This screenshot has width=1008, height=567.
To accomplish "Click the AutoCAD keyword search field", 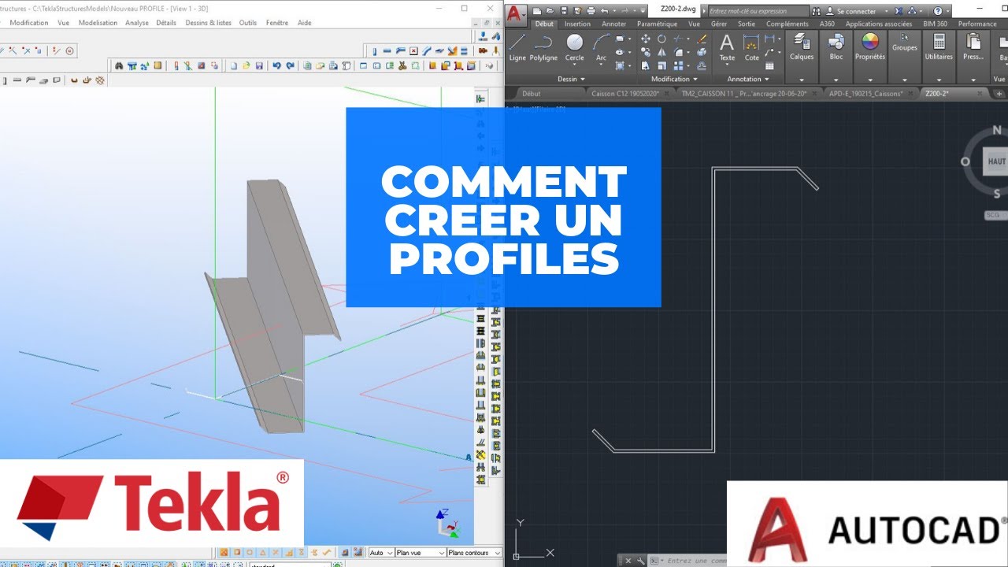I will (758, 11).
